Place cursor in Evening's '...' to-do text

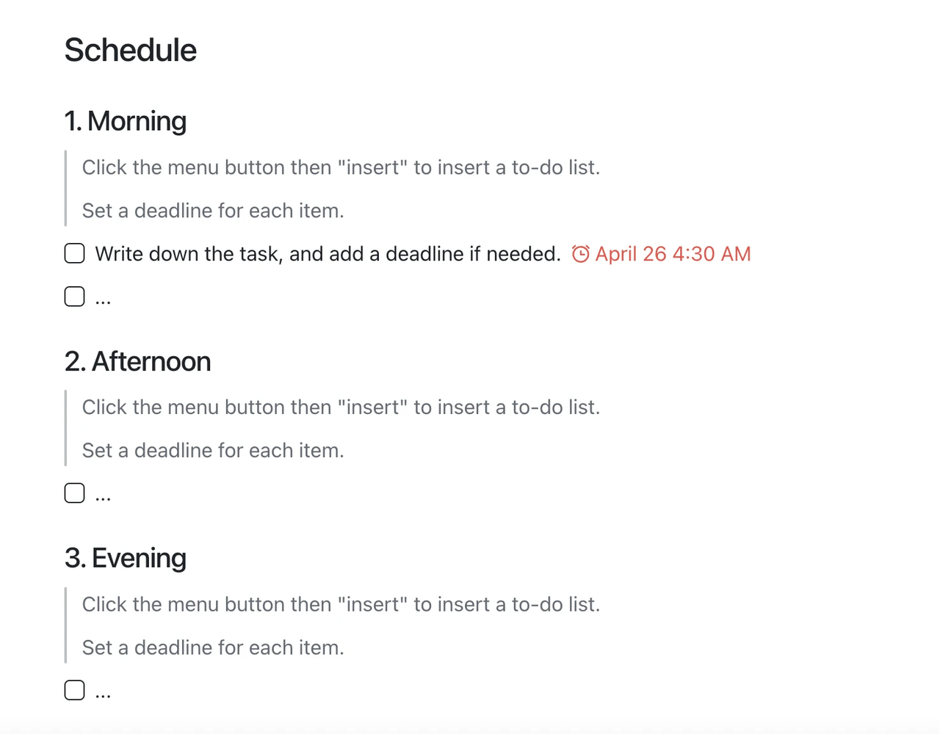pos(103,691)
